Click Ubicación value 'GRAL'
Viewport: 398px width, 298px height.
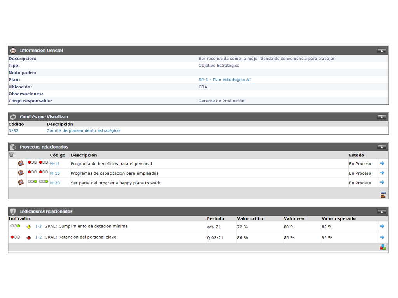(x=204, y=87)
